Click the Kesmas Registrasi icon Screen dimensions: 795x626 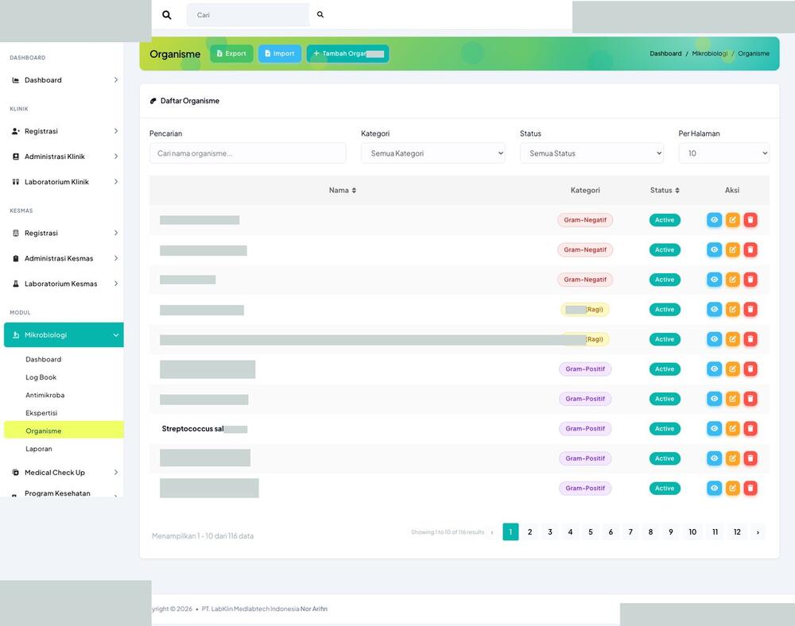pos(16,233)
